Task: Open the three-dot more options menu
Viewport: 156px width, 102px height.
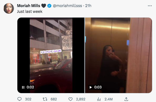Action: click(x=150, y=6)
